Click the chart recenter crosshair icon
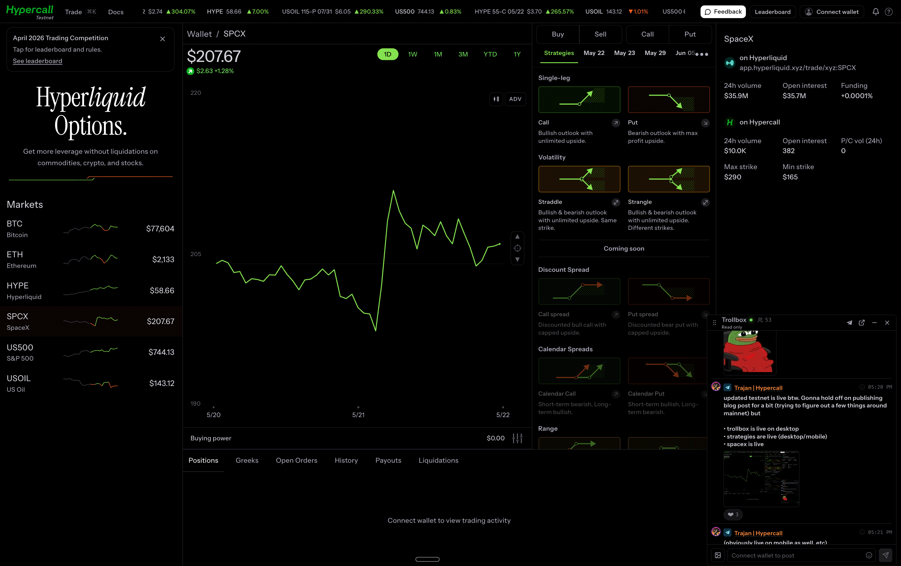901x566 pixels. click(x=517, y=248)
